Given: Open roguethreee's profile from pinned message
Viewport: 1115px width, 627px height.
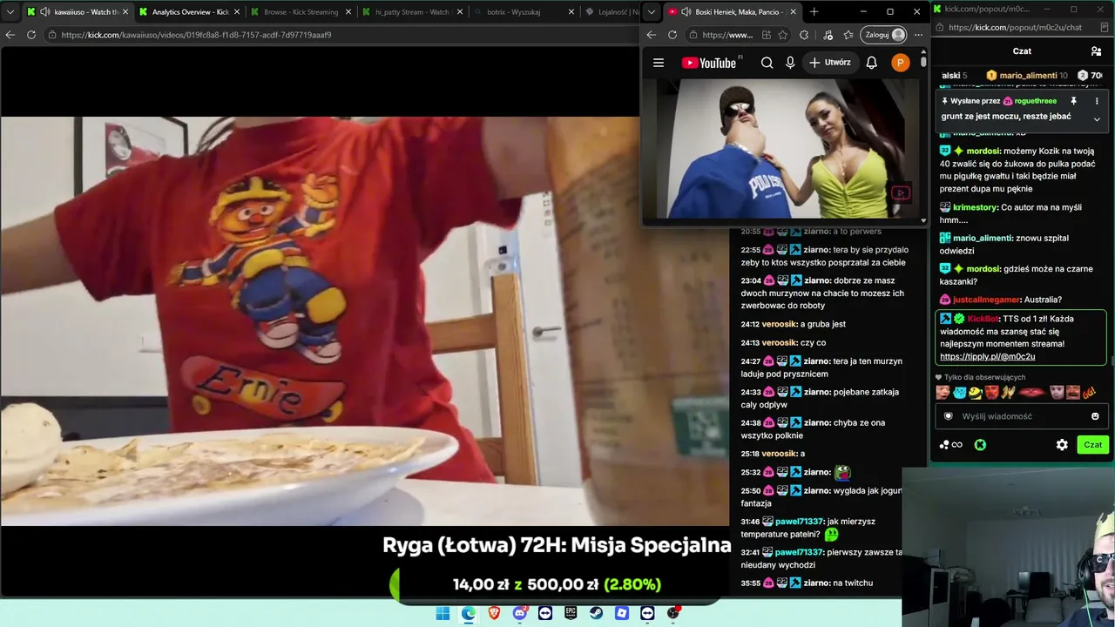Looking at the screenshot, I should 1036,101.
